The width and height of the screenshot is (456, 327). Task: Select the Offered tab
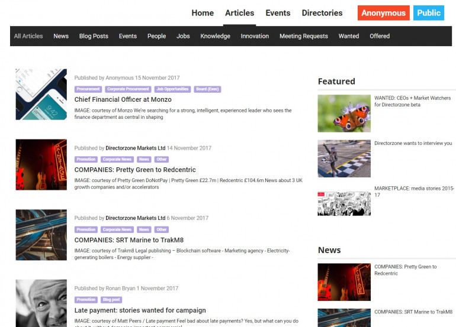pyautogui.click(x=380, y=36)
